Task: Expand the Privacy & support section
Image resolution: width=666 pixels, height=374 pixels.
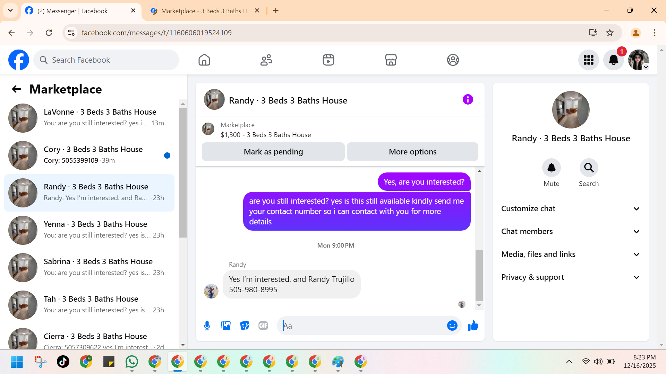Action: [x=571, y=277]
